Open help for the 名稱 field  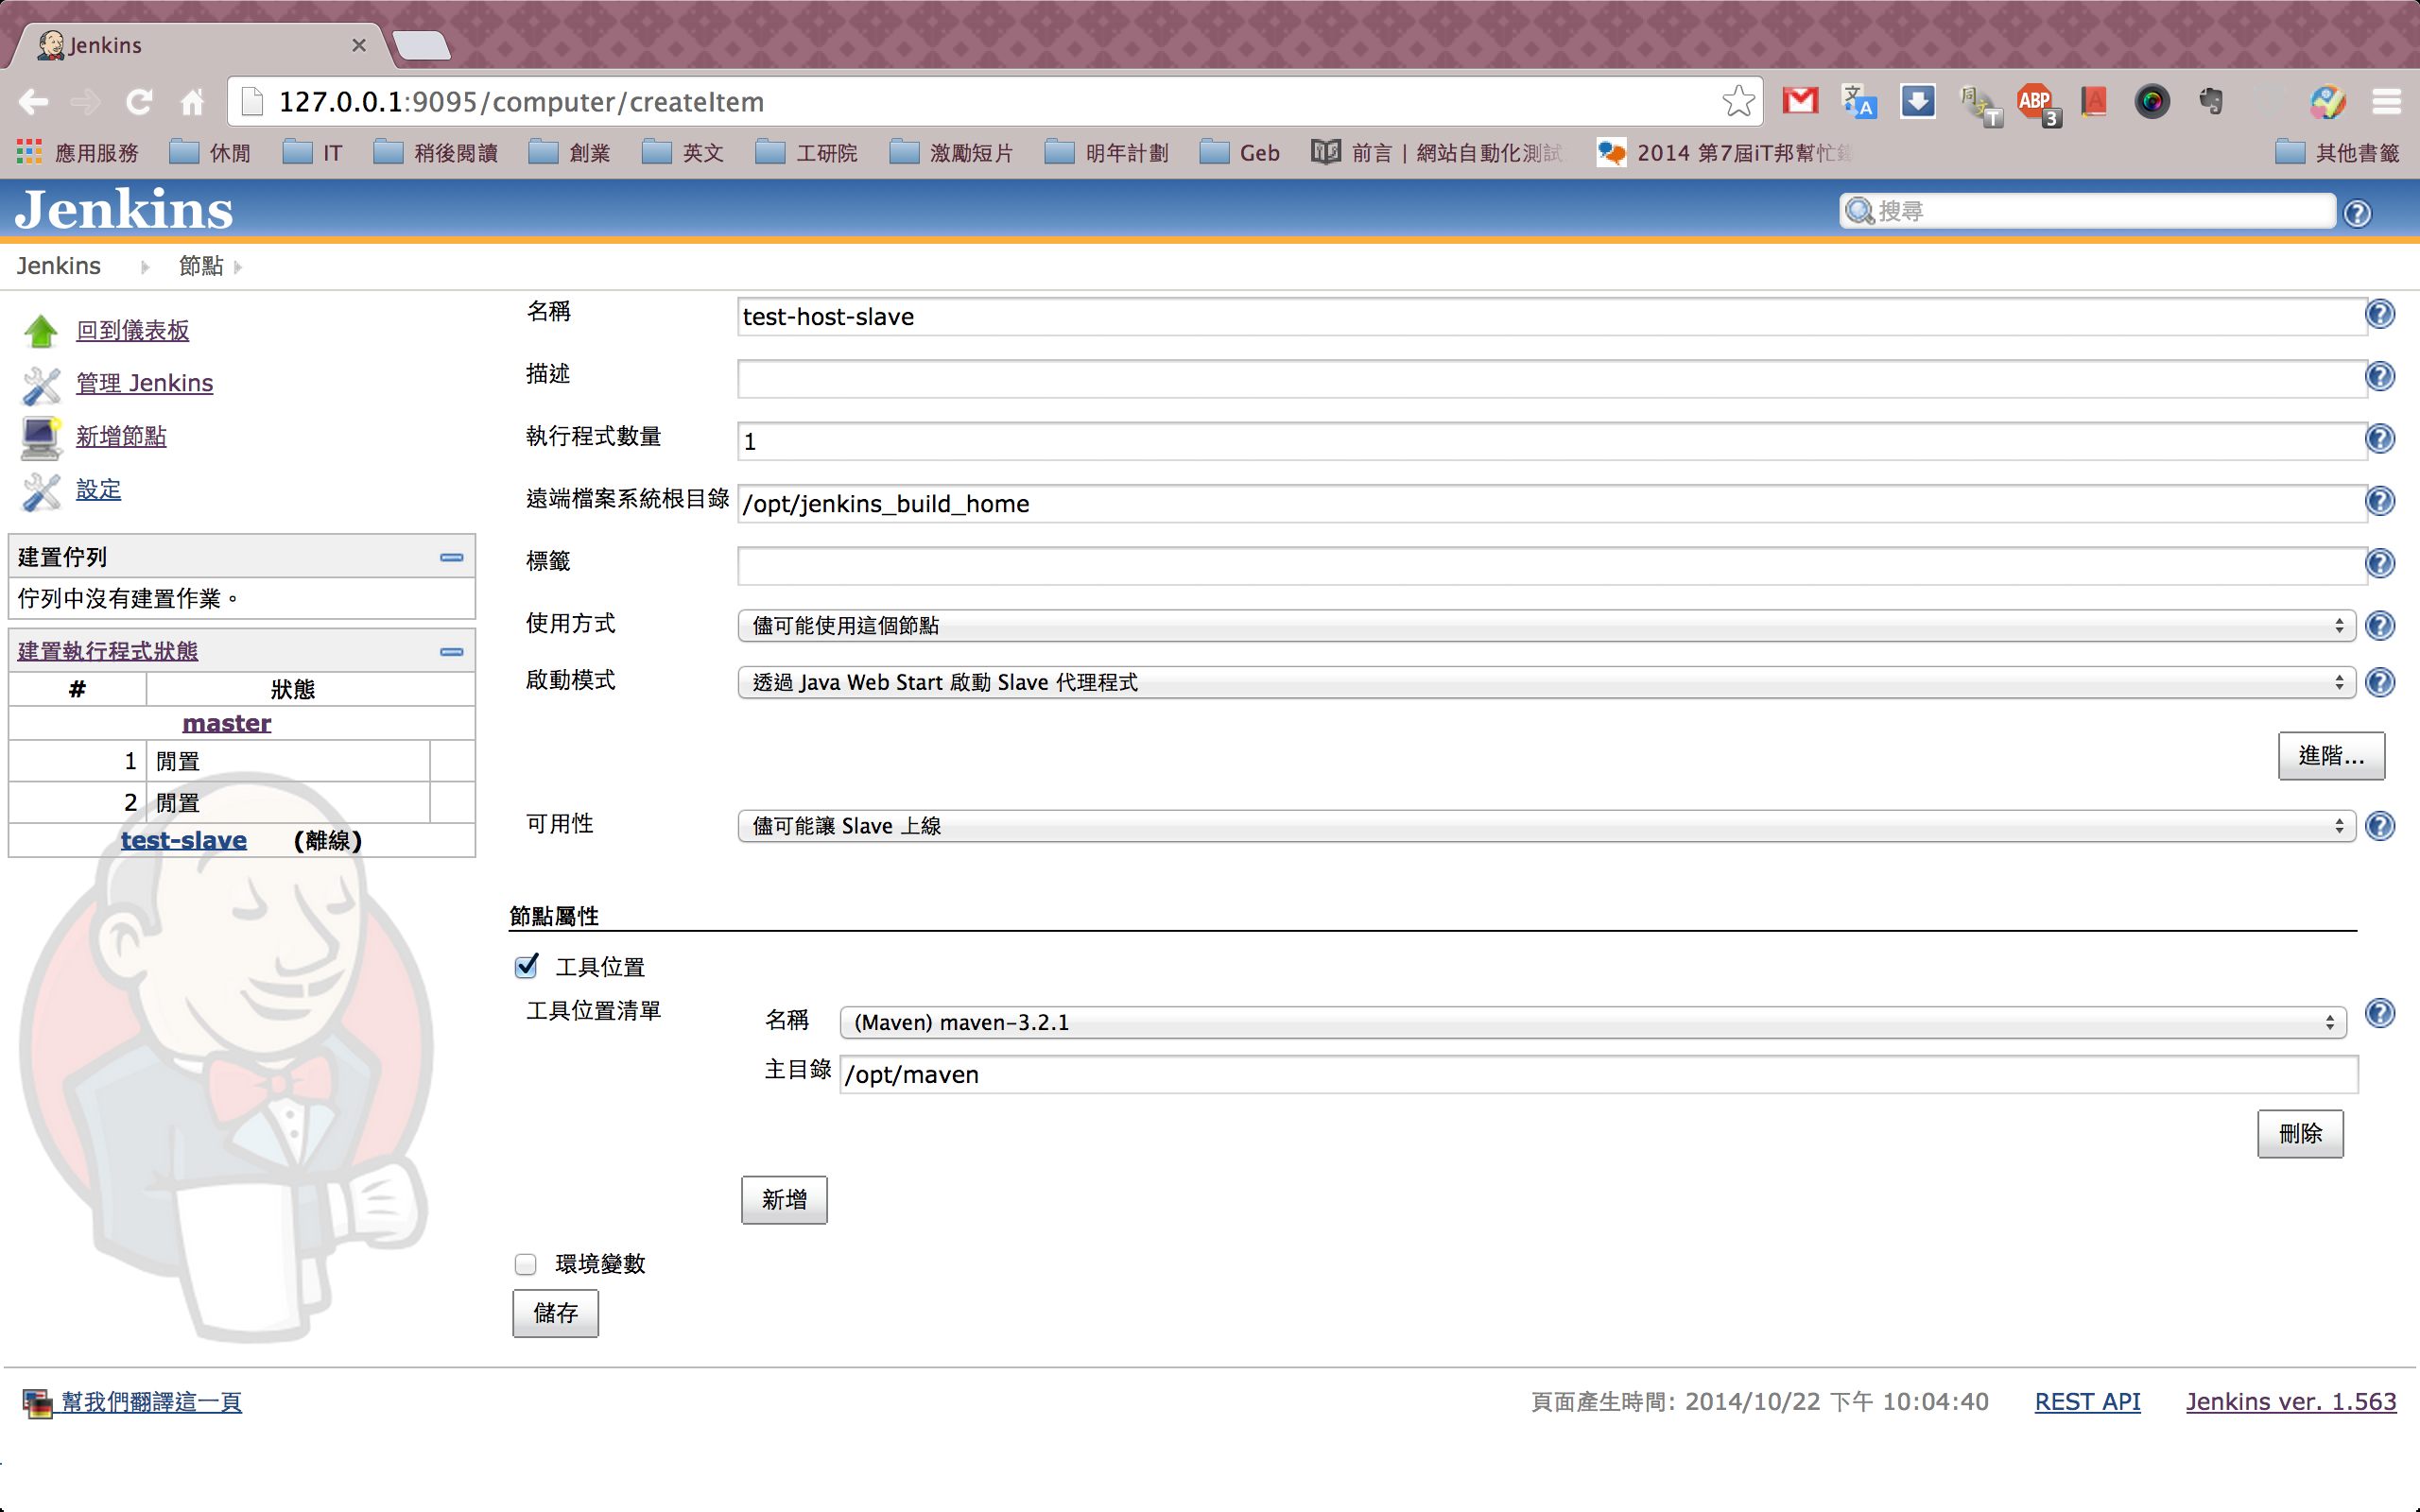(2380, 314)
